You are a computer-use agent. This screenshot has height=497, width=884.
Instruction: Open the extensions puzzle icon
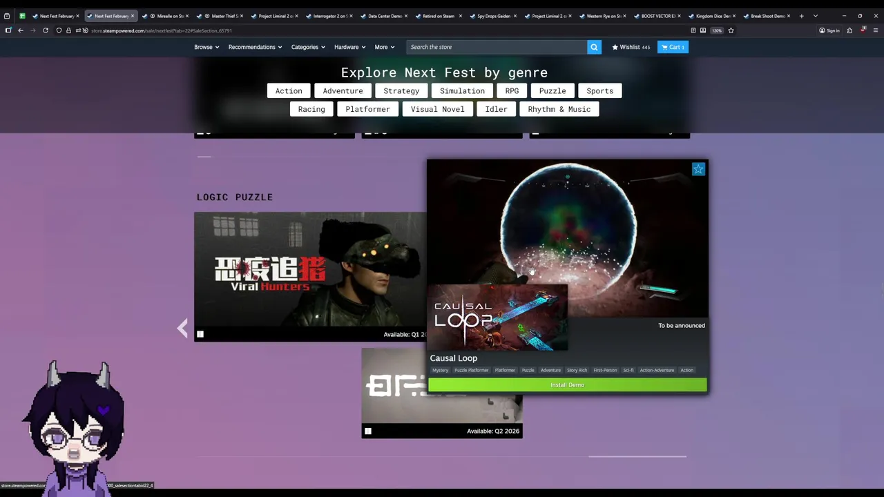[849, 30]
